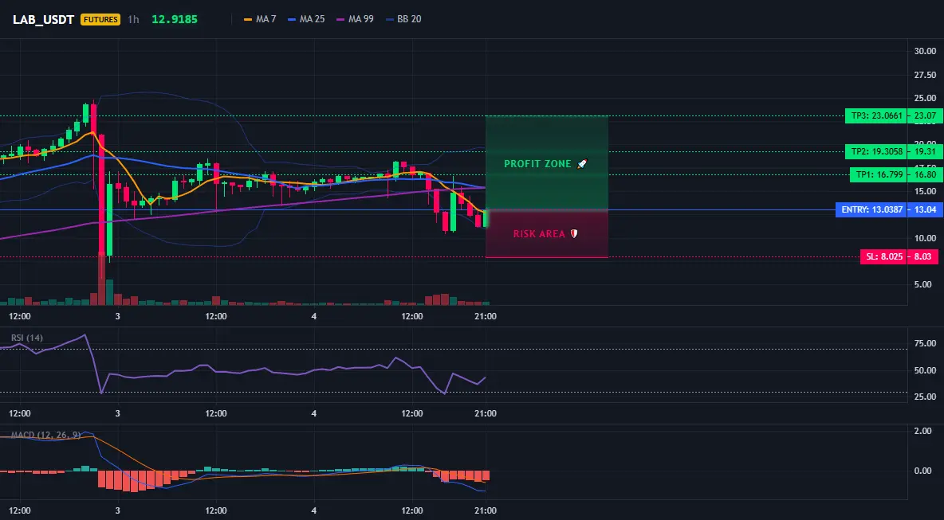Click the 12.9185 current price
The image size is (944, 520).
point(175,19)
